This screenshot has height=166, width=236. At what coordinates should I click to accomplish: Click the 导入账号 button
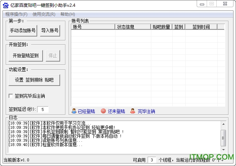point(50,30)
